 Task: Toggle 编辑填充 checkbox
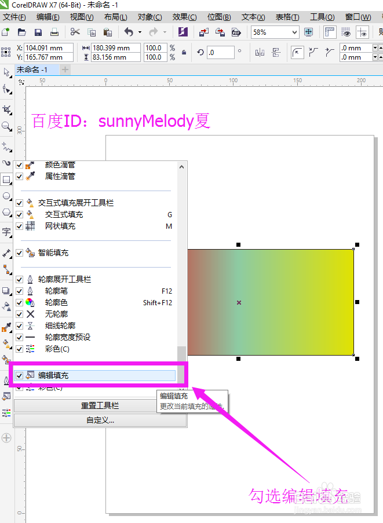(19, 375)
